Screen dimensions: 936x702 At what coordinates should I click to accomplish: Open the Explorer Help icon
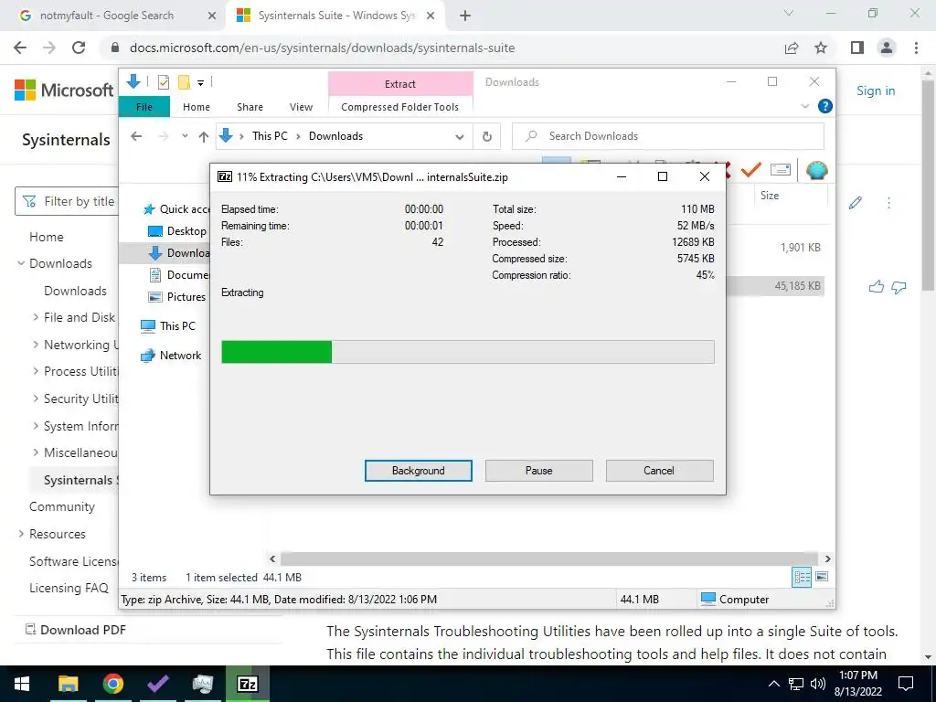pos(825,106)
